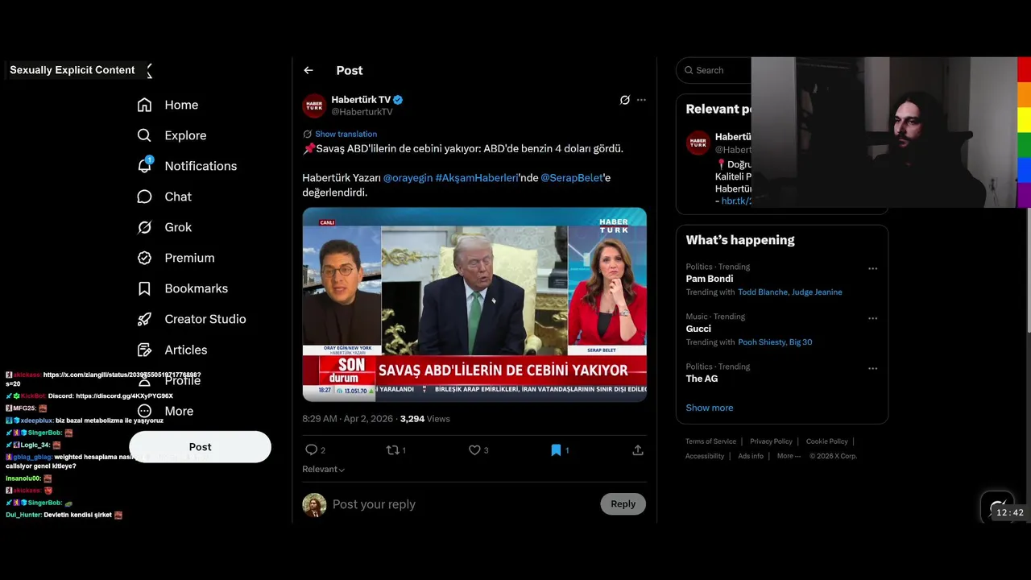Screen dimensions: 1031x580
Task: Open options for Gucci trend
Action: [872, 318]
